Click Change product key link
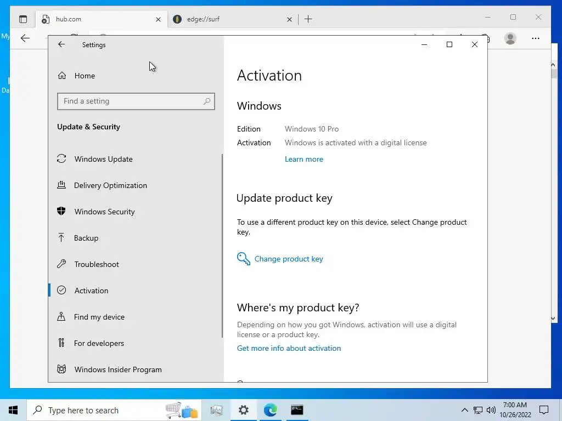The width and height of the screenshot is (562, 421). pos(289,259)
